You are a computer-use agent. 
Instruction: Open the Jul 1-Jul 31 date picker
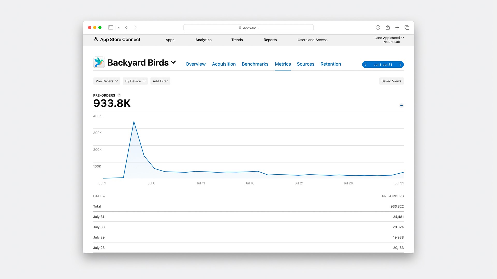[383, 65]
